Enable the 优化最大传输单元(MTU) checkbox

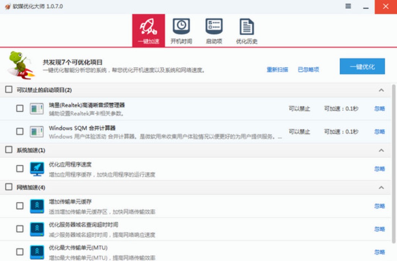[x=20, y=252]
